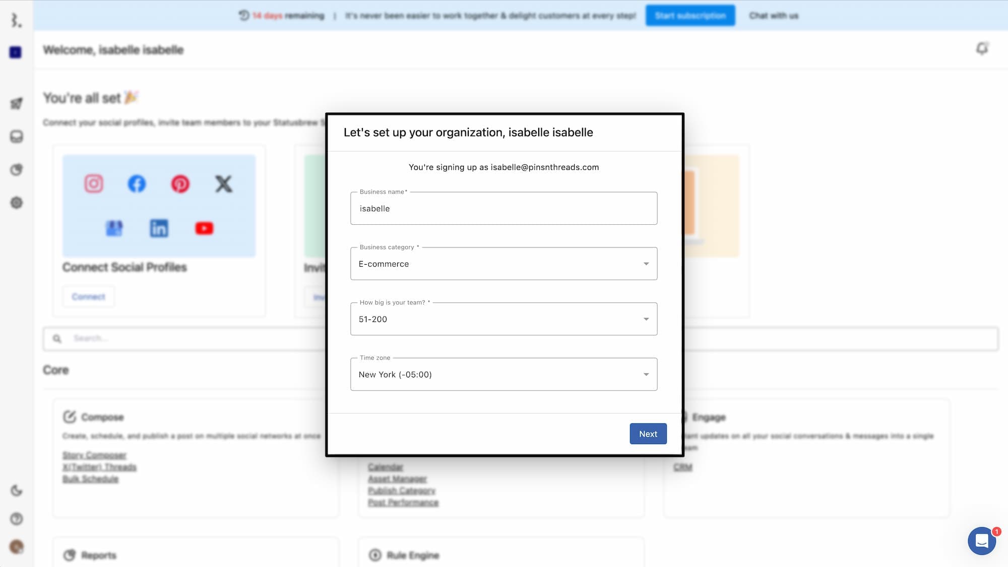Click the Chat with us link
Viewport: 1008px width, 567px height.
(774, 16)
